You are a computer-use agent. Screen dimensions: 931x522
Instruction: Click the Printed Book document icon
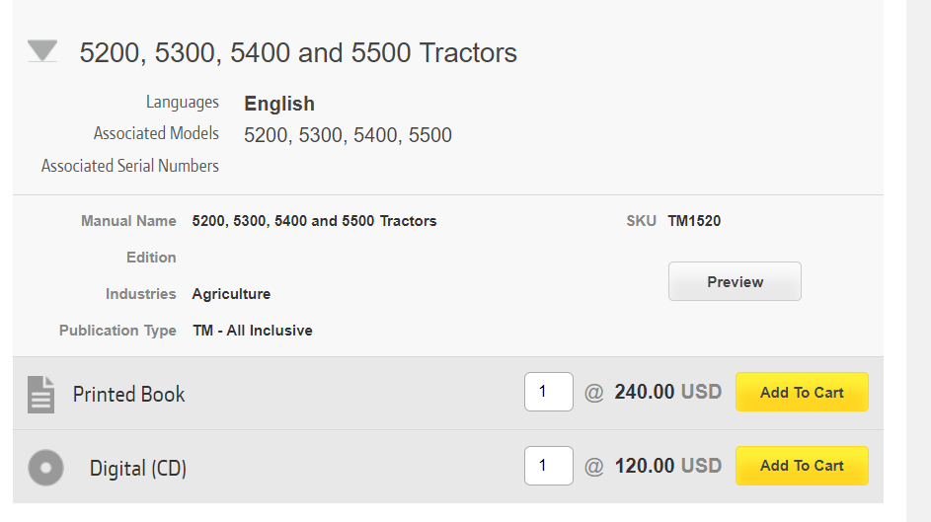tap(40, 394)
